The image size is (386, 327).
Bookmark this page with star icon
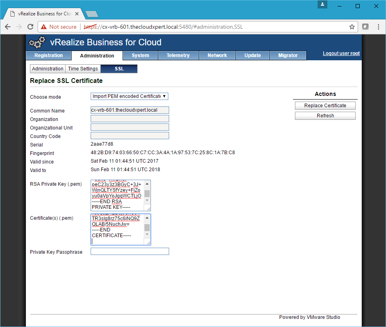352,27
